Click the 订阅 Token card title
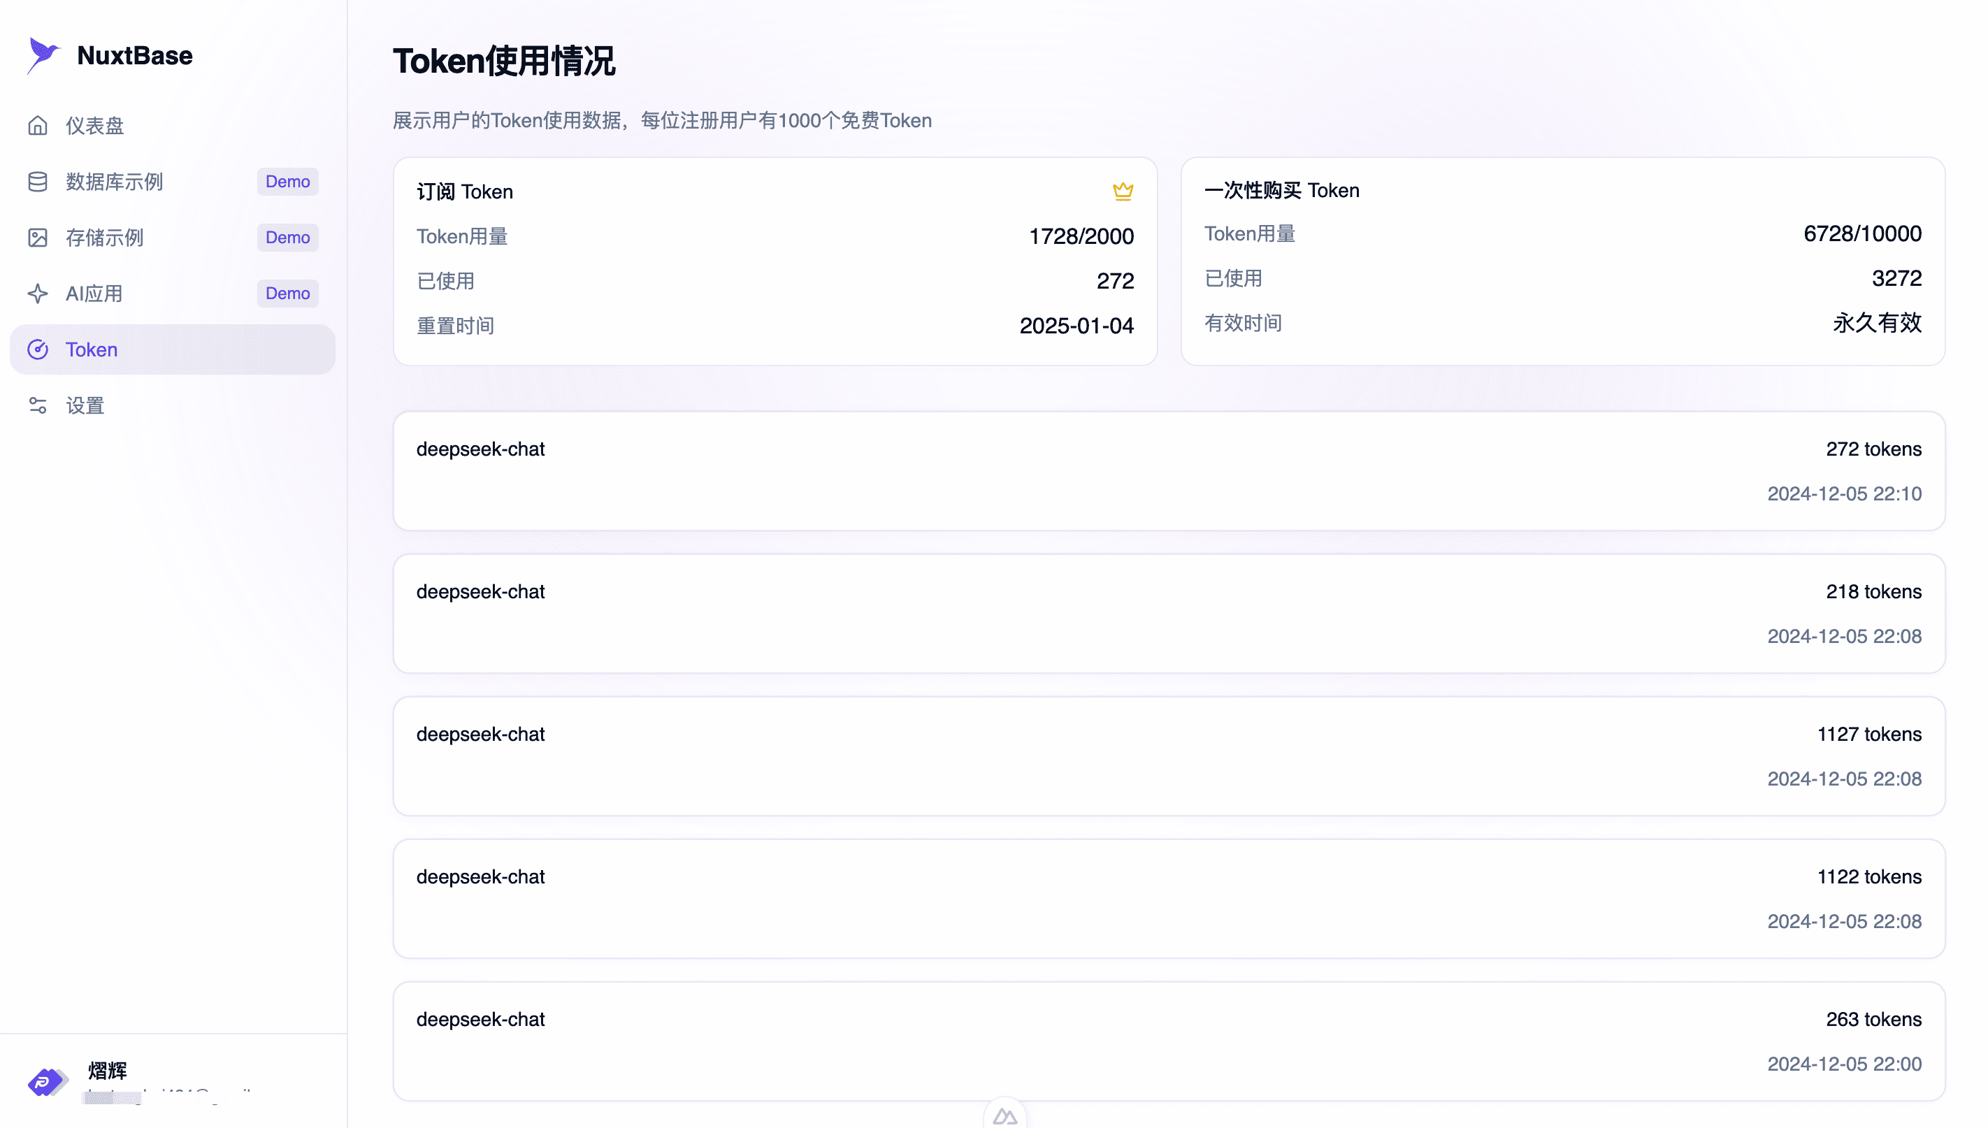The image size is (1988, 1128). pos(465,191)
